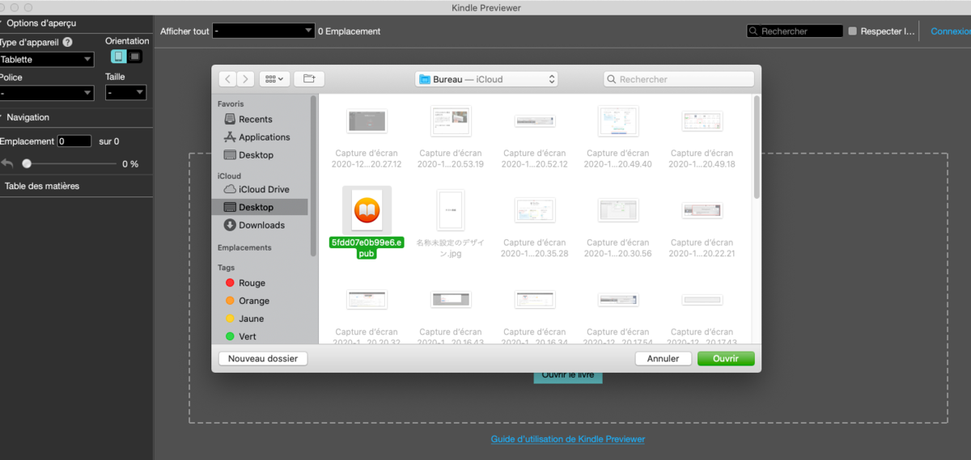
Task: Collapse the Navigation section
Action: (x=2, y=117)
